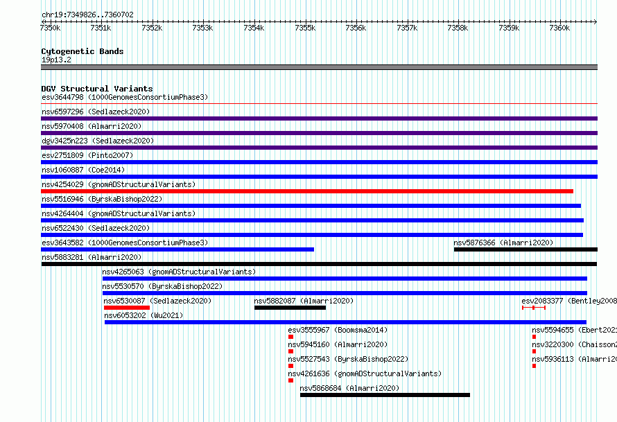
Task: Click the black nsv5882087 variant bar
Action: click(290, 308)
